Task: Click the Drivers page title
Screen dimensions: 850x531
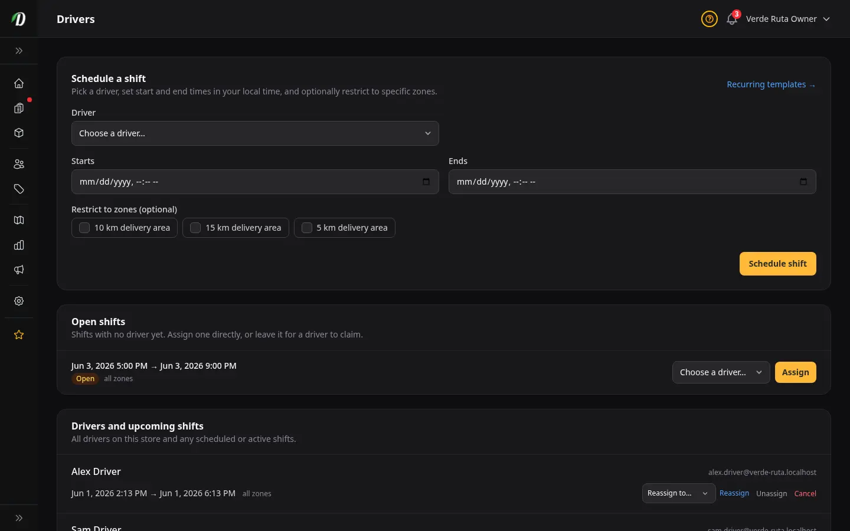Action: 76,19
